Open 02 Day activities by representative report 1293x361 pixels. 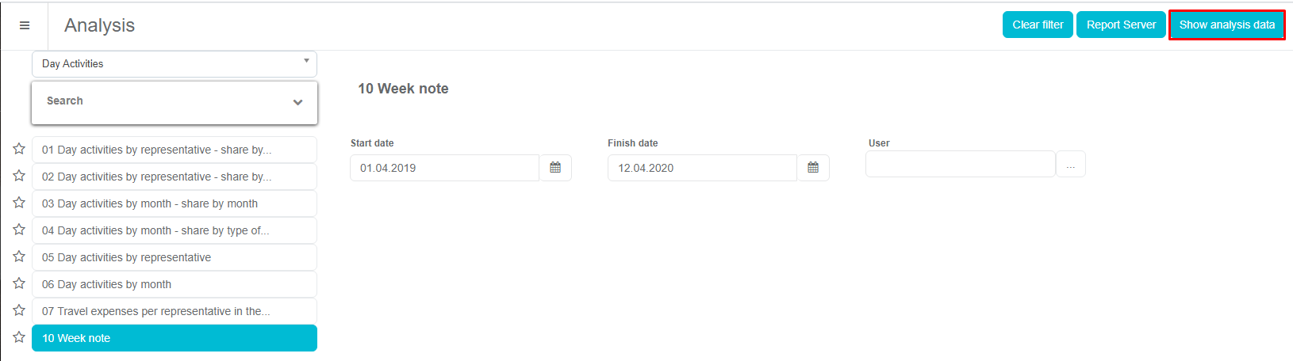click(x=175, y=177)
